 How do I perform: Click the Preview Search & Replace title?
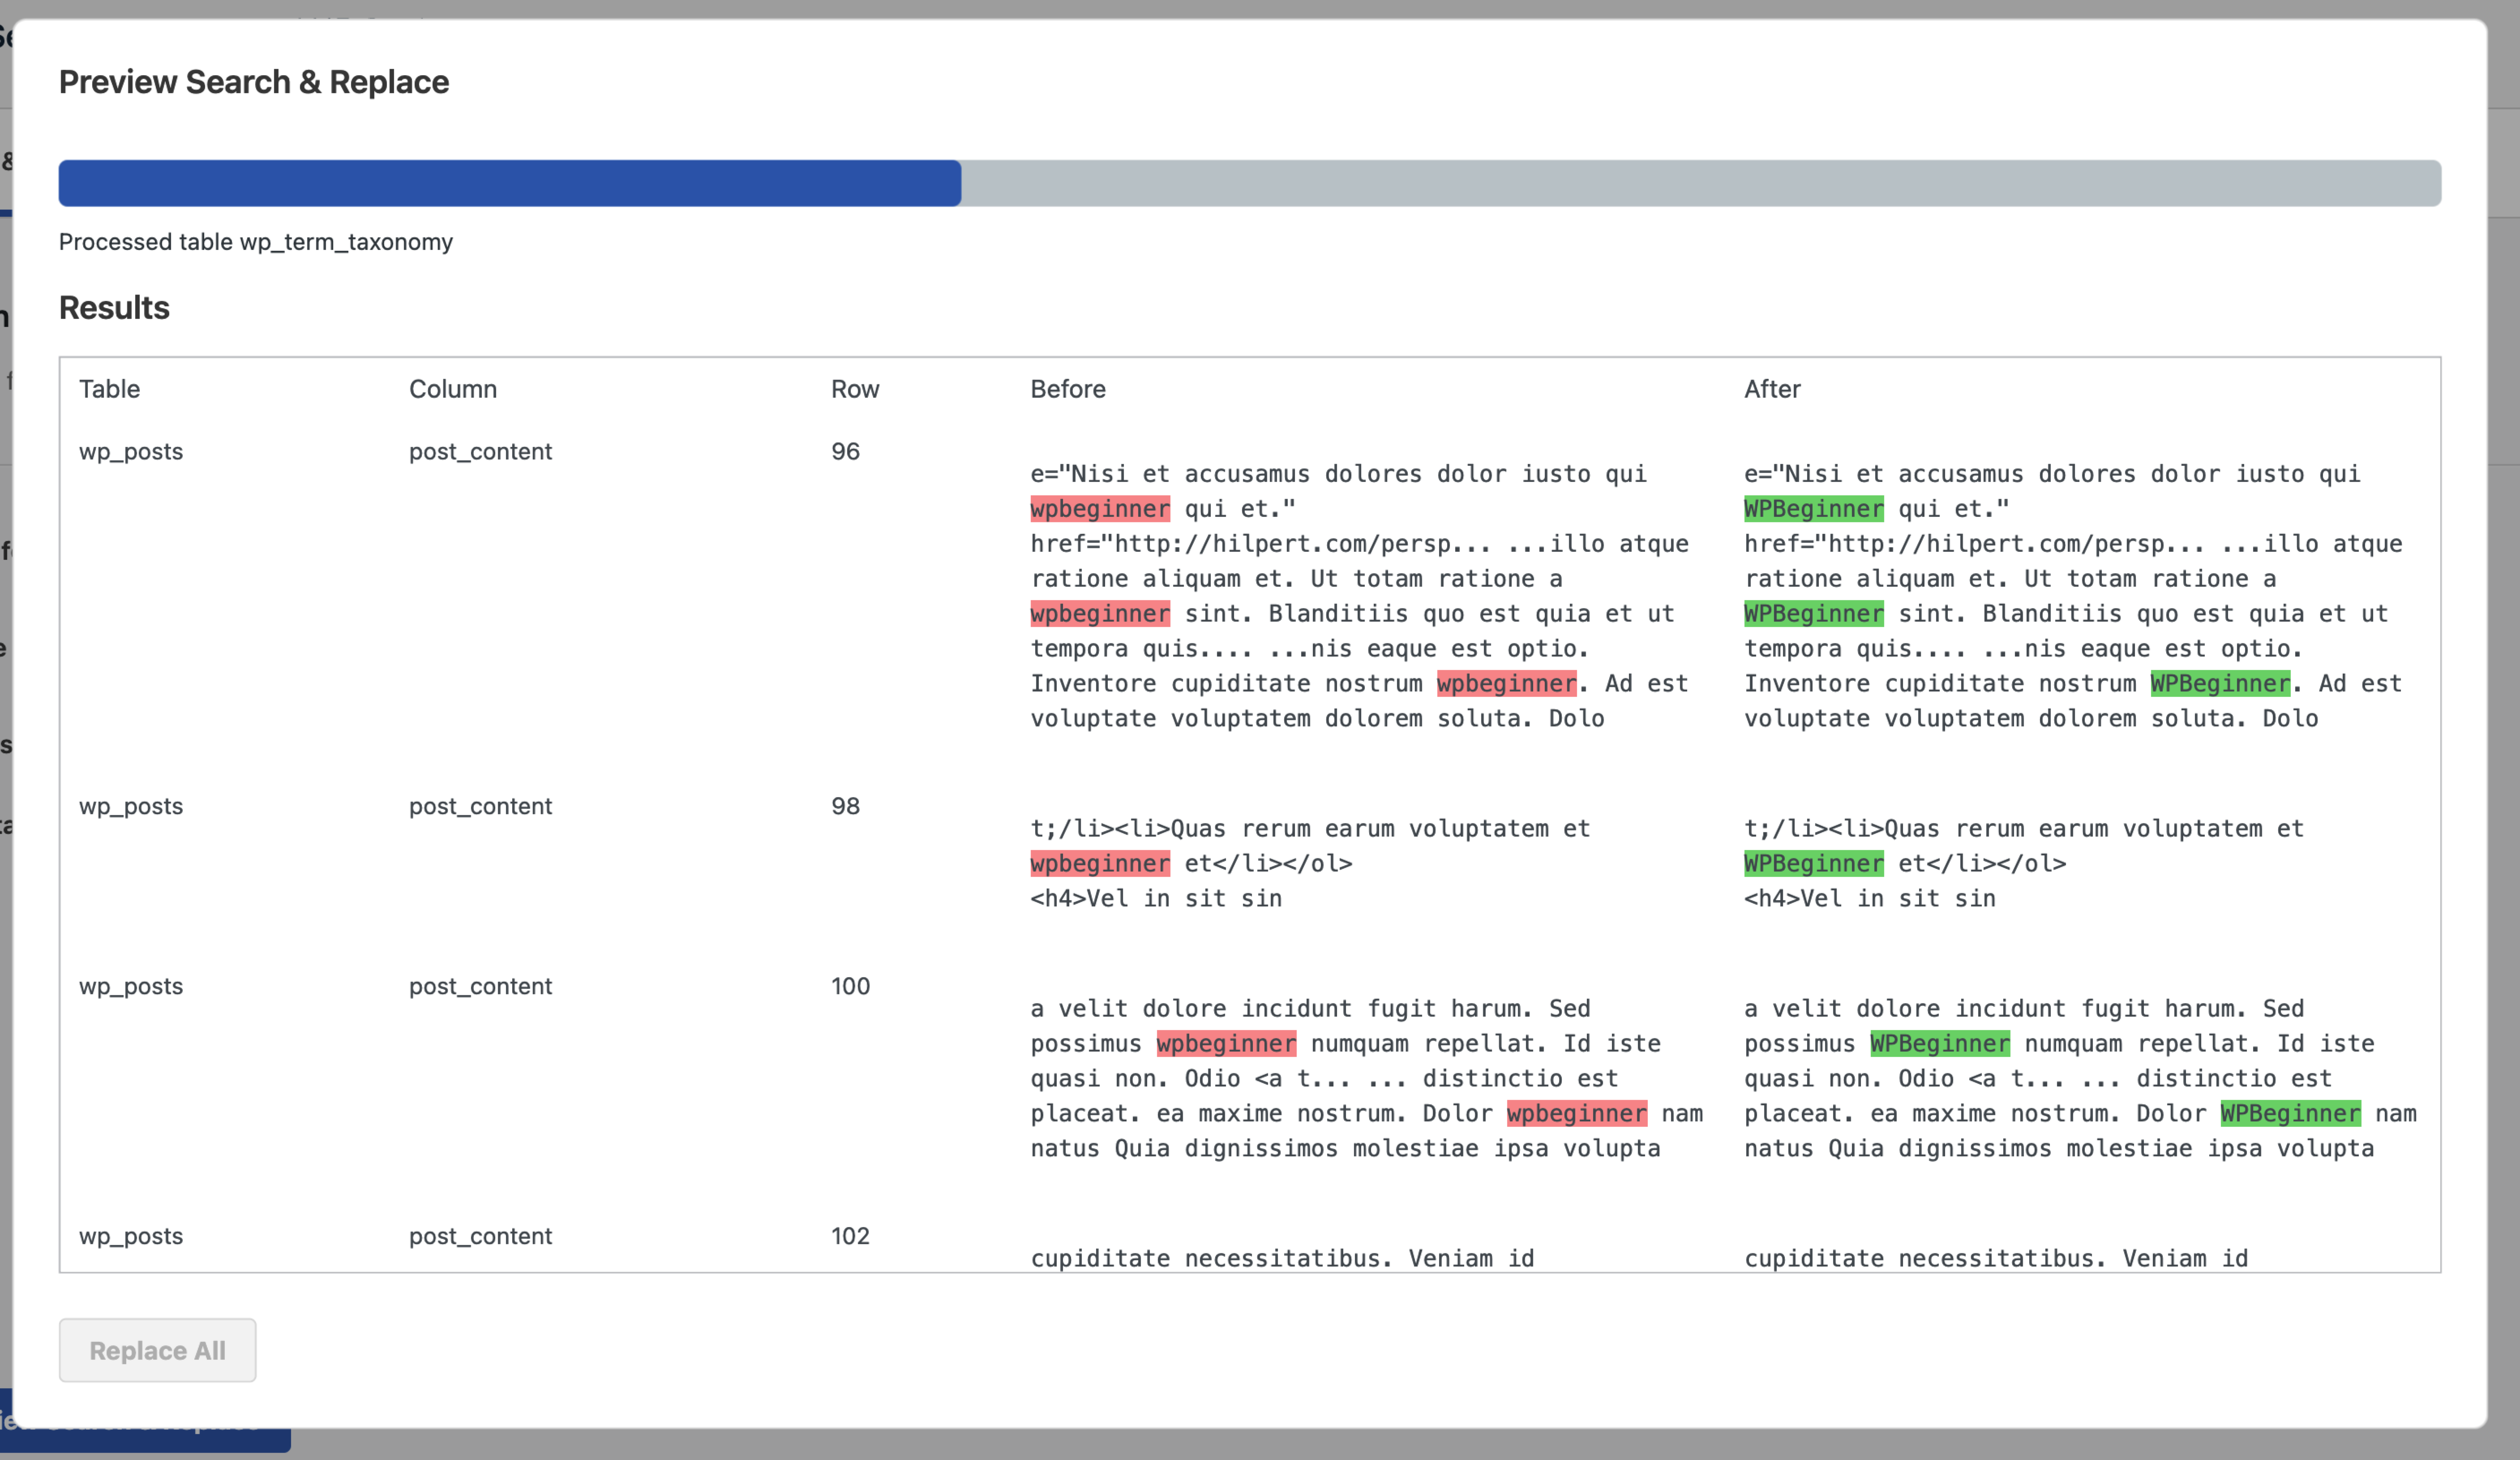pyautogui.click(x=253, y=82)
